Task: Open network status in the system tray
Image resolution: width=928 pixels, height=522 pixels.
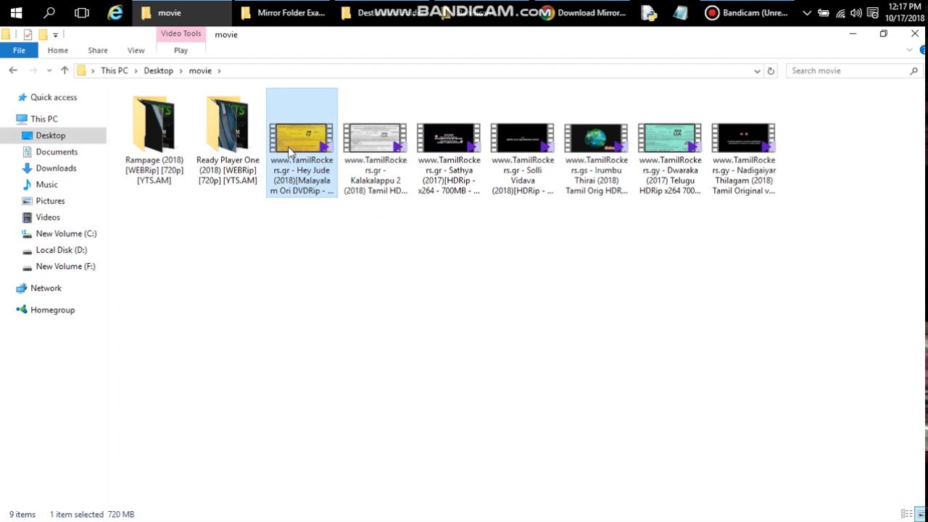Action: 840,13
